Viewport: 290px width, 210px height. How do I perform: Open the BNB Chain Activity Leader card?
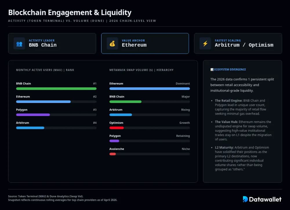pos(52,44)
